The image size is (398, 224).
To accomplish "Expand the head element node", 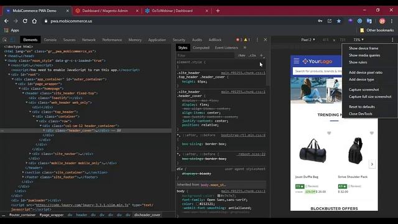I will (x=6, y=56).
